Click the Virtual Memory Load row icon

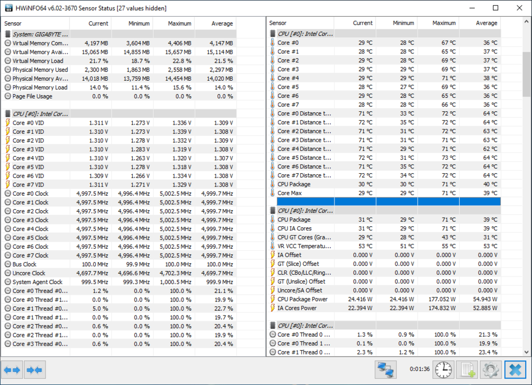[7, 60]
